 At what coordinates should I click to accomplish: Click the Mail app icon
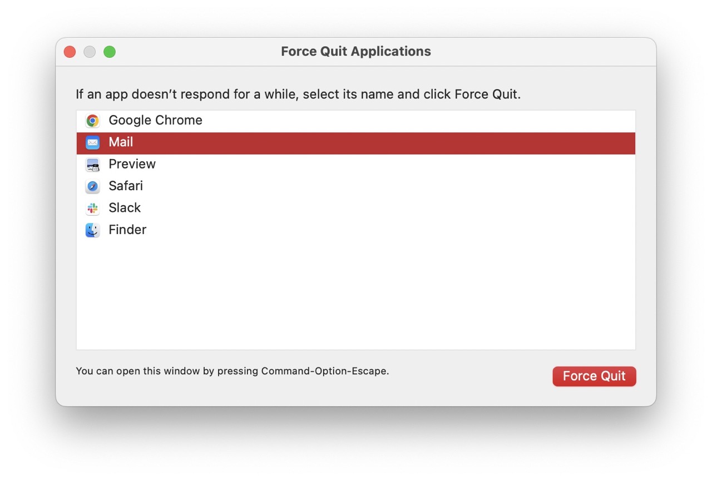(92, 142)
